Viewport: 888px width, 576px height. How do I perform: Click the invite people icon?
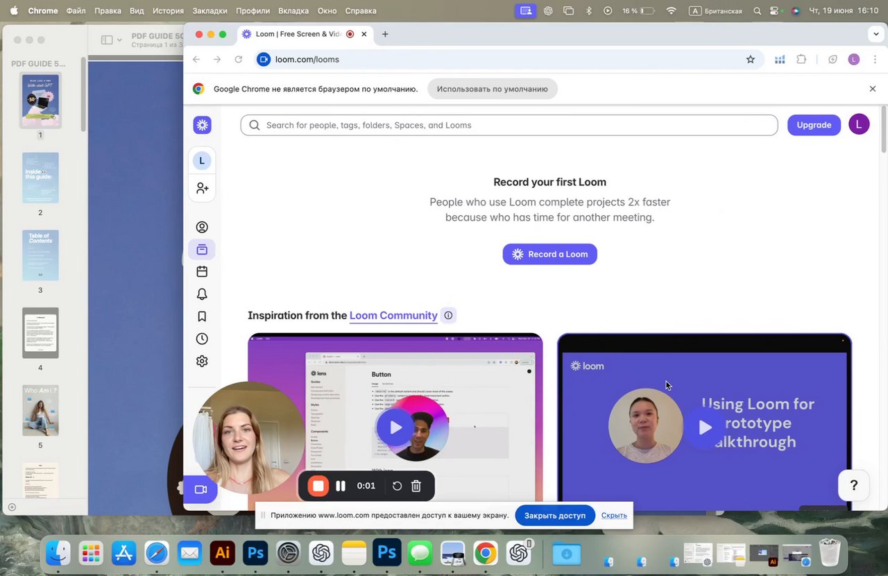pos(202,188)
